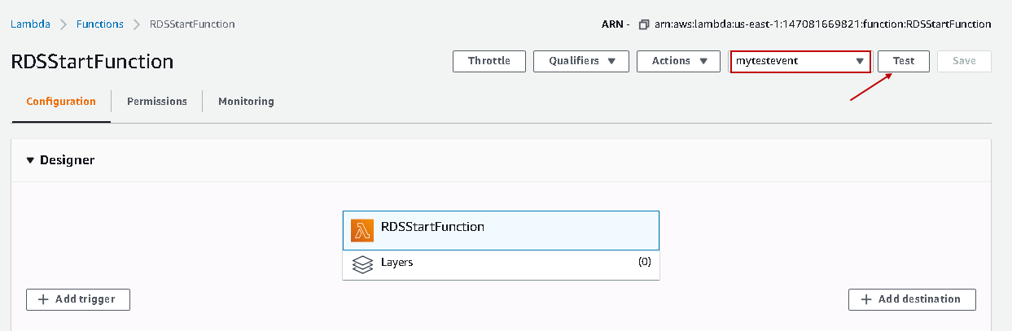Click the Layers (0) count
Viewport: 1012px width, 331px height.
[x=644, y=263]
